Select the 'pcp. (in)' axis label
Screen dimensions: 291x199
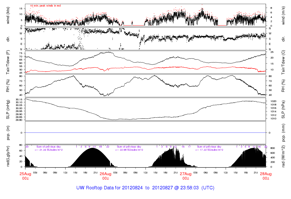pyautogui.click(x=8, y=133)
